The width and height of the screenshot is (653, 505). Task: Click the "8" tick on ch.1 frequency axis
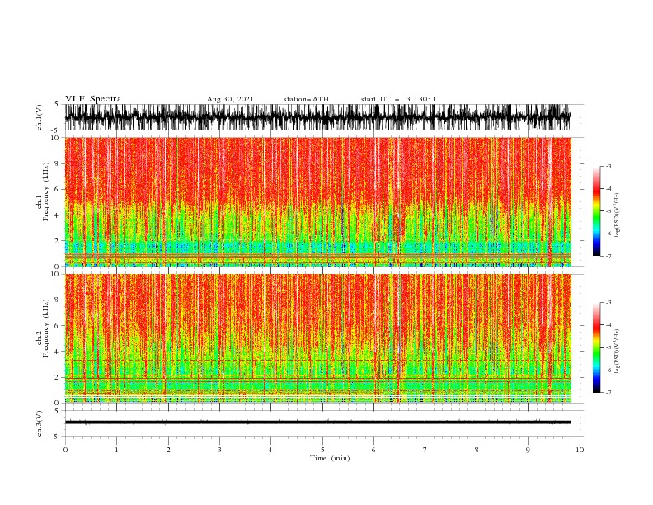(x=58, y=163)
